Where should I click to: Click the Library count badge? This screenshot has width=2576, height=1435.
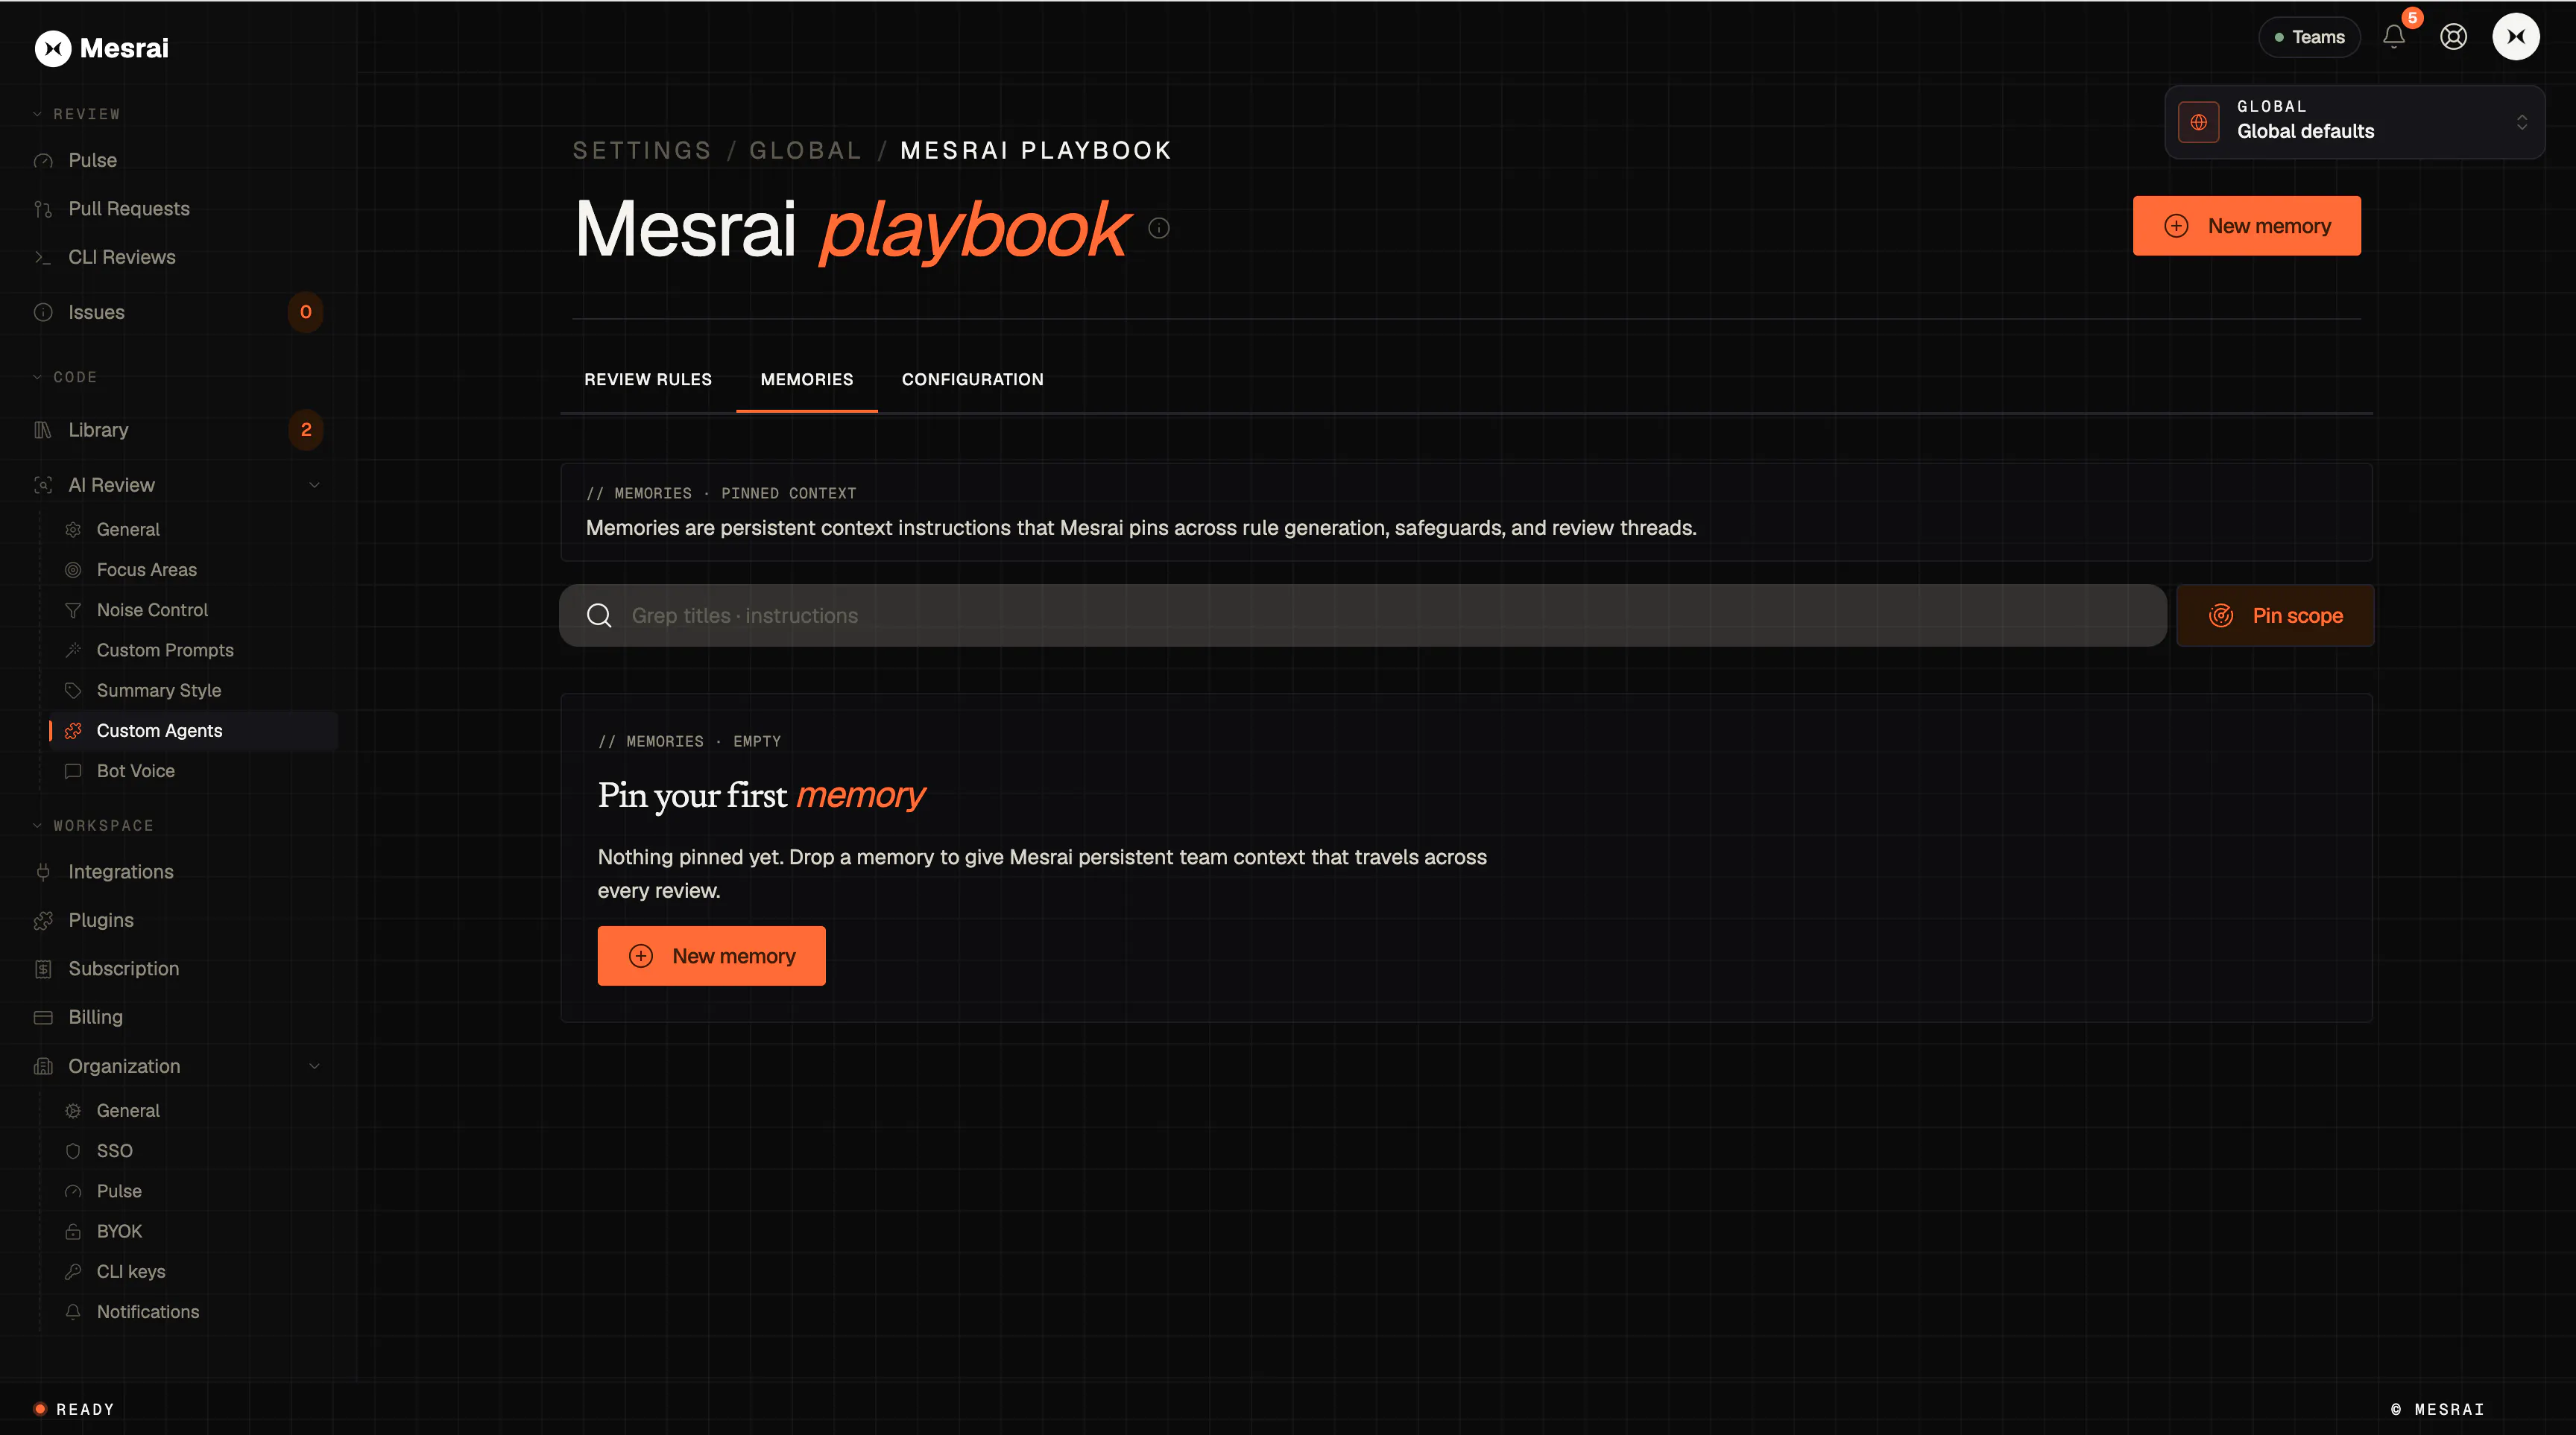(306, 430)
